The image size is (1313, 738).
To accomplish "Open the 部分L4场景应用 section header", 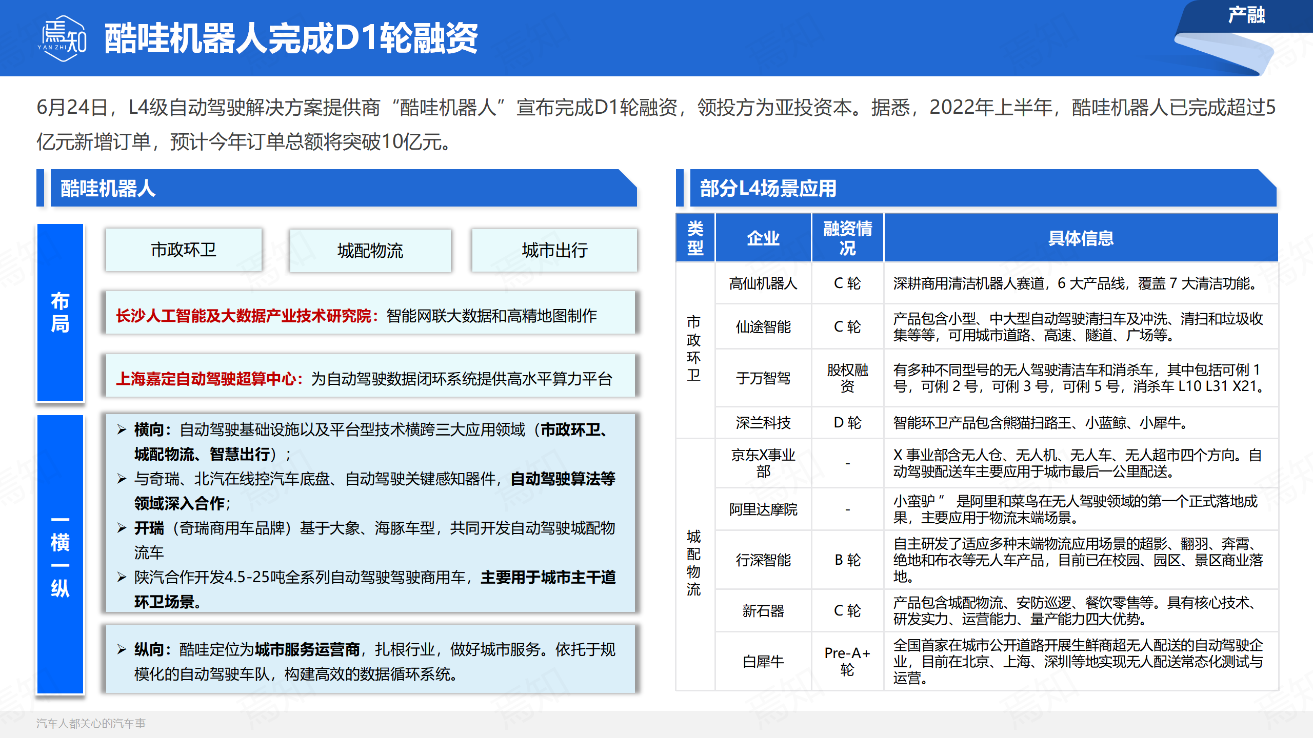I will 983,188.
